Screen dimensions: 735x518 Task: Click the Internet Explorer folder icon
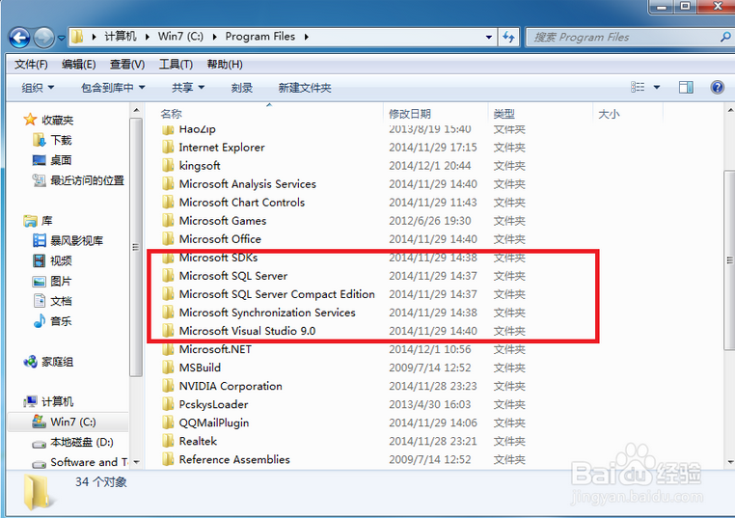[168, 148]
